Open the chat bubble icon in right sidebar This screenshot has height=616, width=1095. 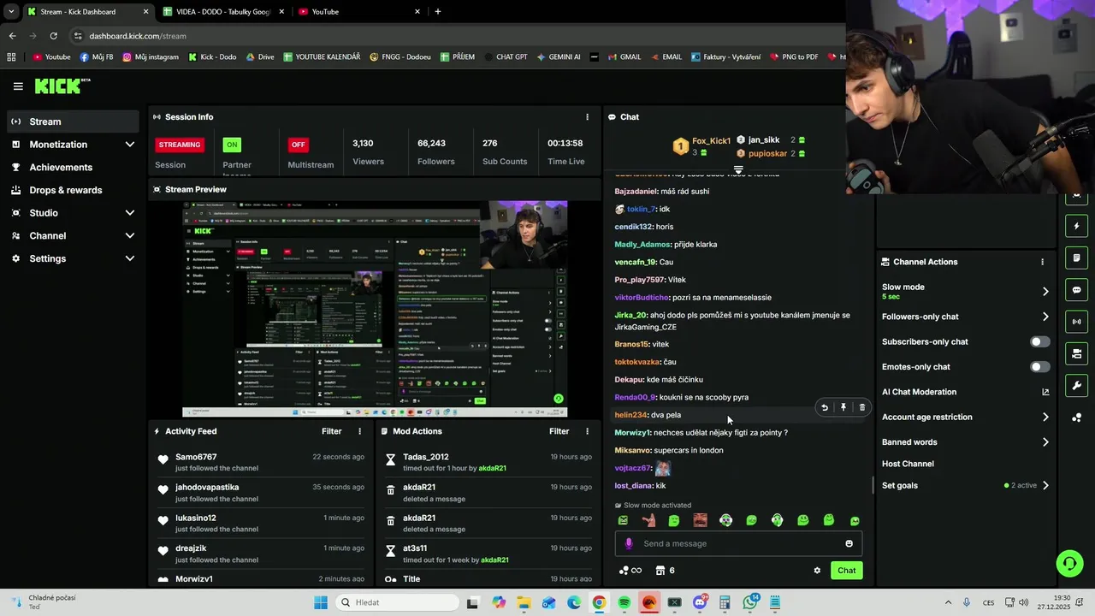1076,290
